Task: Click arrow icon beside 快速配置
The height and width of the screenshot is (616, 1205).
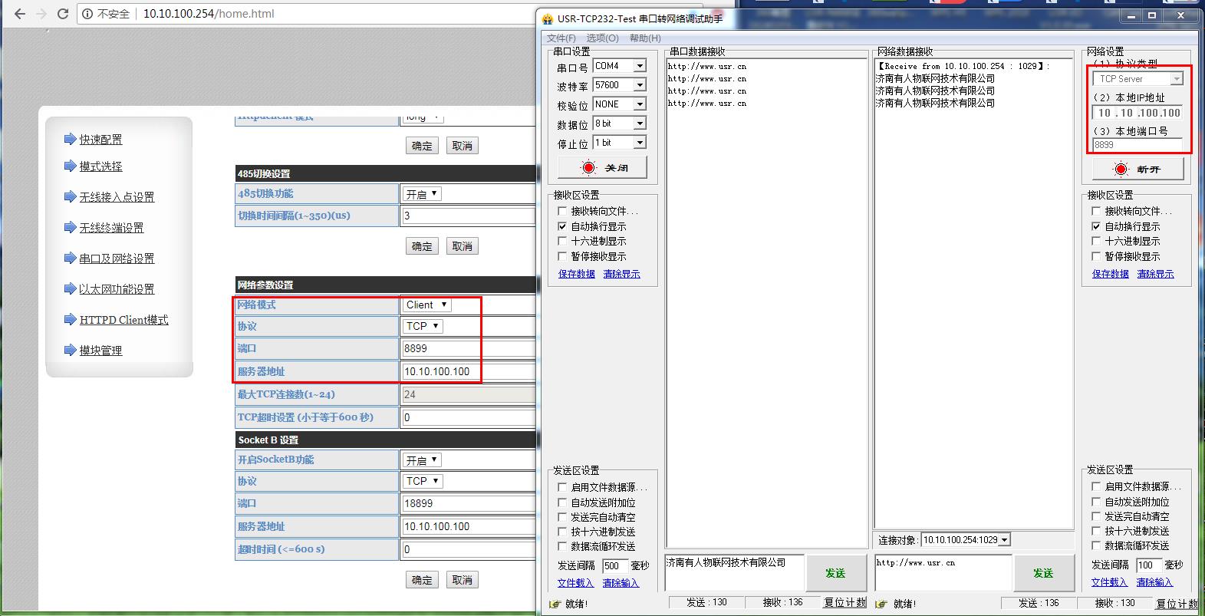Action: click(71, 139)
